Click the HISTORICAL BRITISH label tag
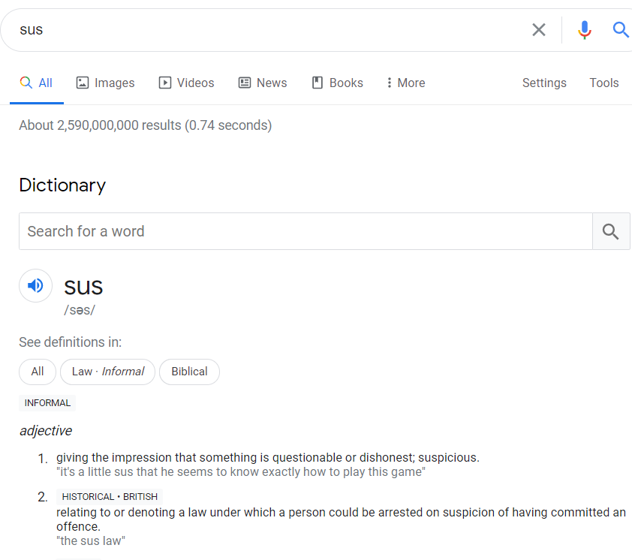Screen dimensions: 632x560 click(x=110, y=497)
